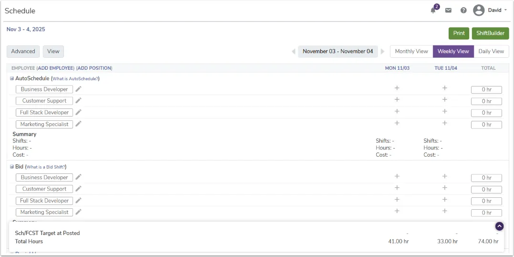Open the messages envelope icon
Screen dimensions: 514x257
pos(448,10)
